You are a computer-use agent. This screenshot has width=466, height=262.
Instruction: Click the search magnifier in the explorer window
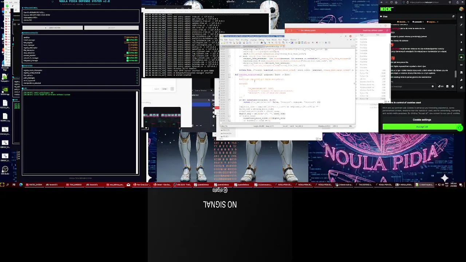click(387, 30)
